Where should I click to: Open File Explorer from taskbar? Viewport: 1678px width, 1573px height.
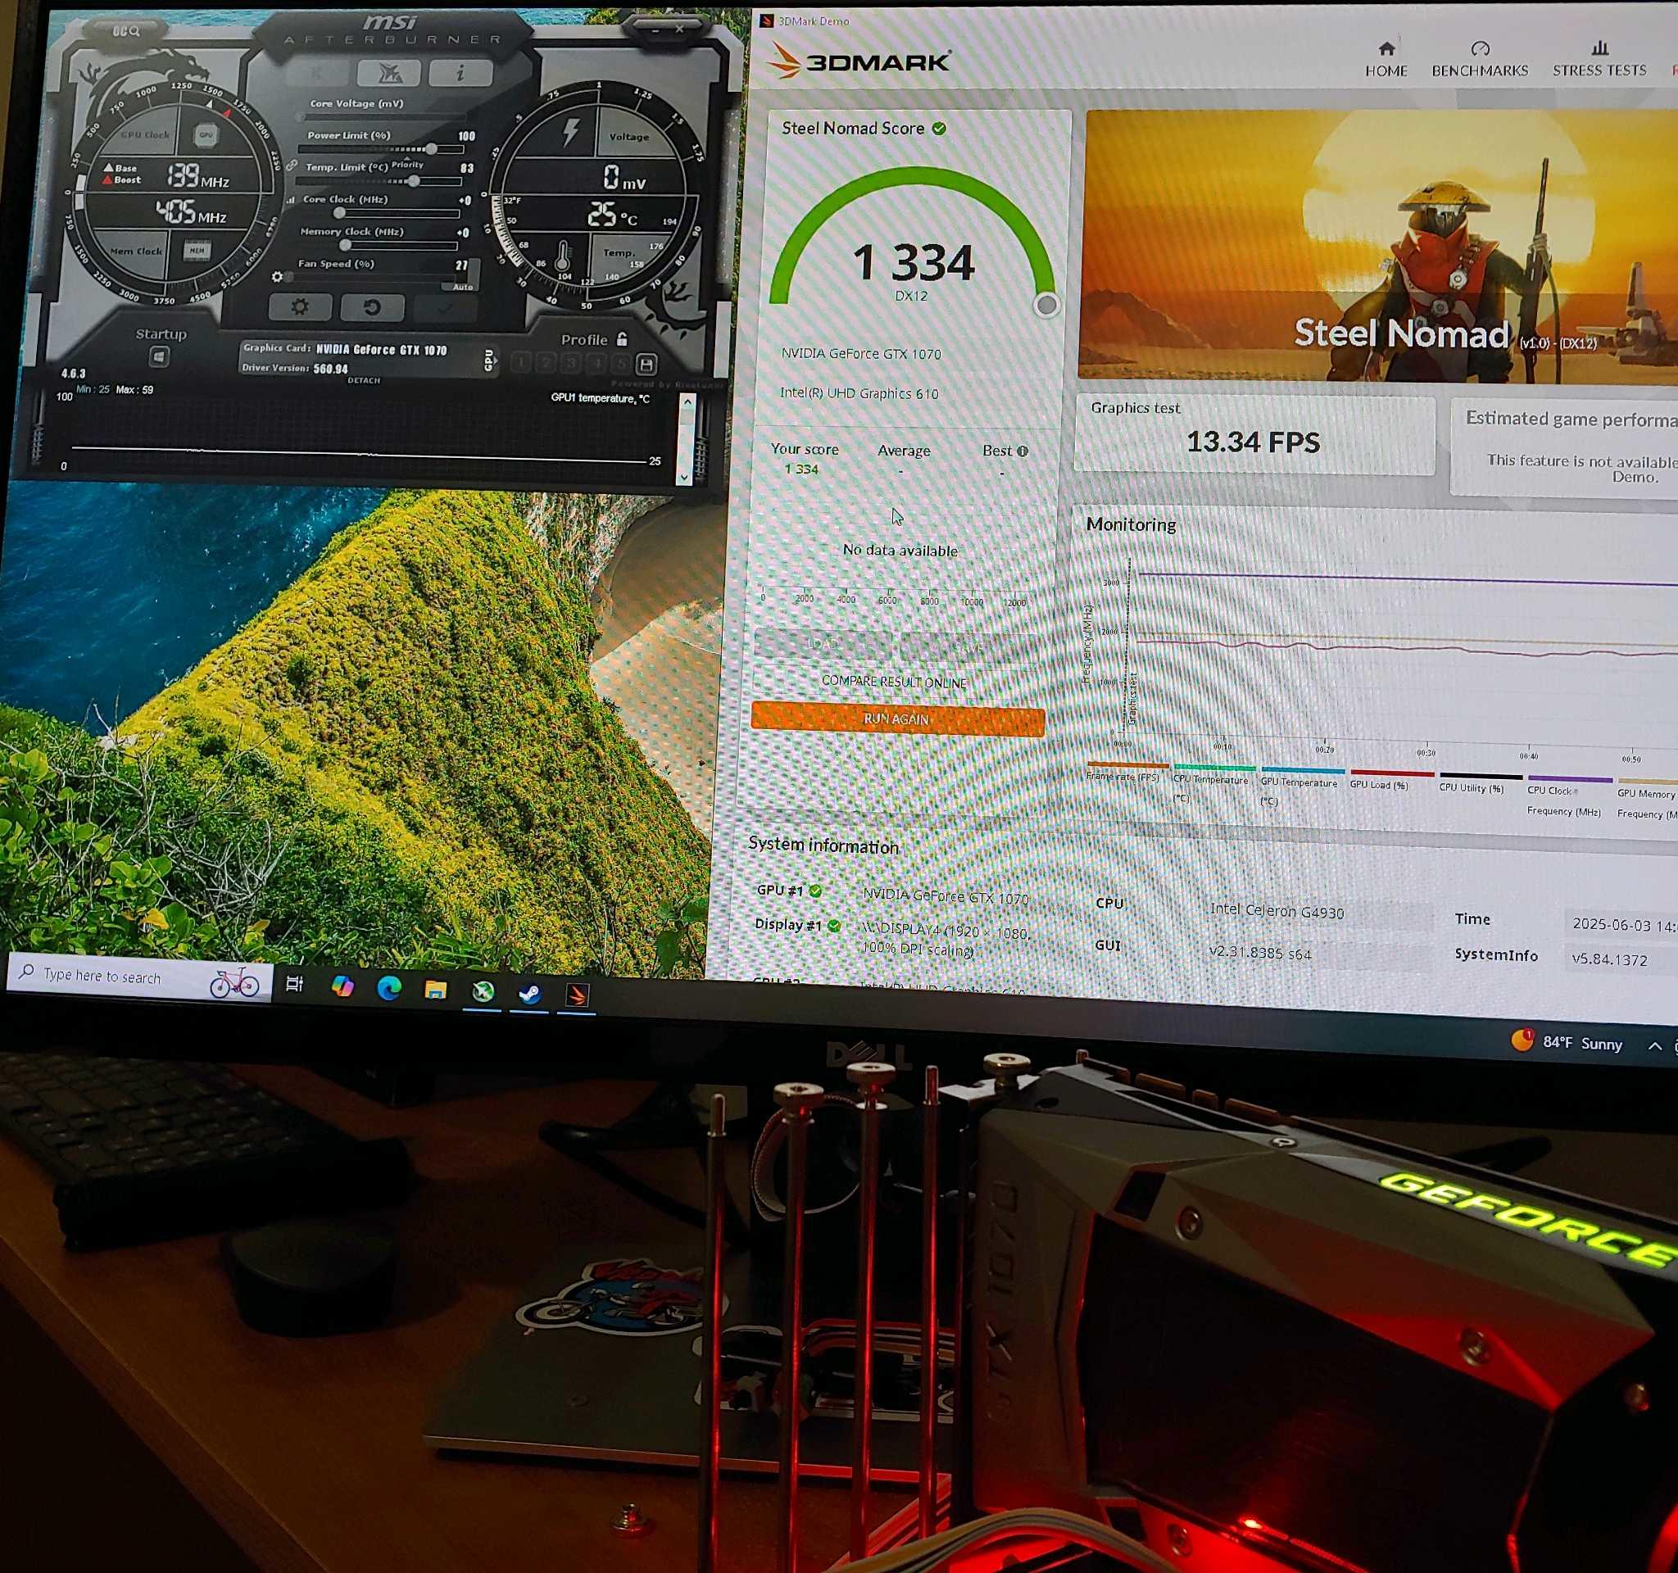(436, 989)
